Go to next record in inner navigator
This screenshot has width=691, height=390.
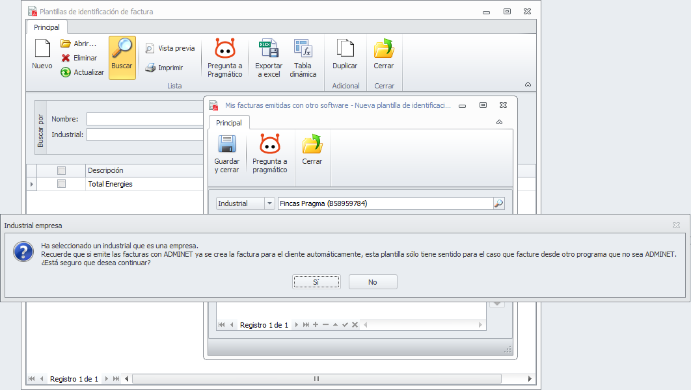[297, 325]
